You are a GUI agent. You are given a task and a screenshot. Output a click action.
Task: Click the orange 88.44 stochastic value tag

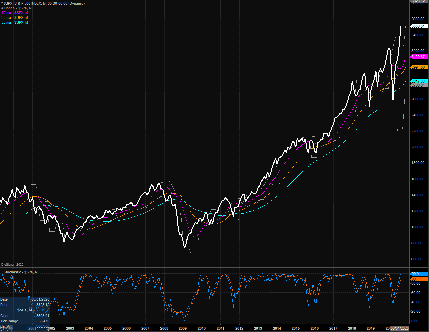(419, 279)
